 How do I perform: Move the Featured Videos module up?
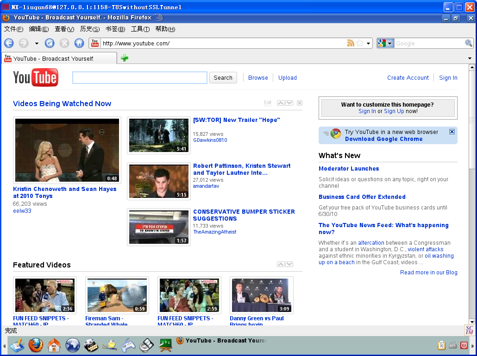click(x=281, y=264)
